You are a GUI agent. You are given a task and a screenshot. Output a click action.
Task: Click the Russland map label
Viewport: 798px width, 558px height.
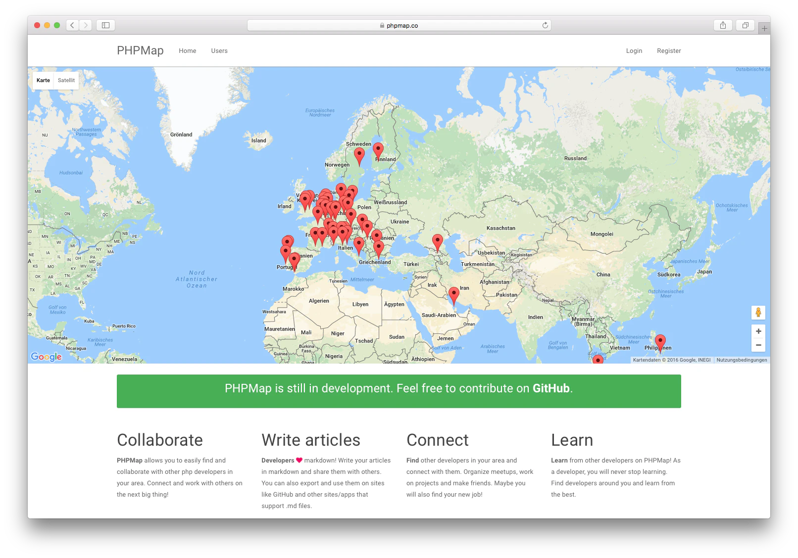[575, 158]
